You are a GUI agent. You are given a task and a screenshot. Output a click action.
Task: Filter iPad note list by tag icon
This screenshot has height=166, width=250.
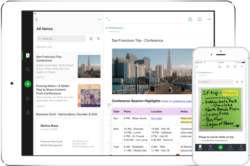pyautogui.click(x=91, y=38)
